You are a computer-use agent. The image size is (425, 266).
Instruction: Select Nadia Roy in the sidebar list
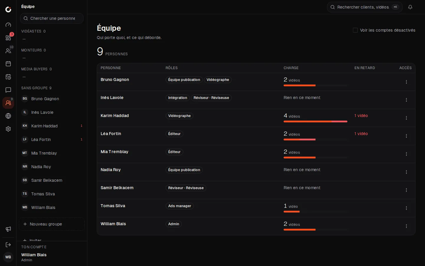(x=52, y=167)
